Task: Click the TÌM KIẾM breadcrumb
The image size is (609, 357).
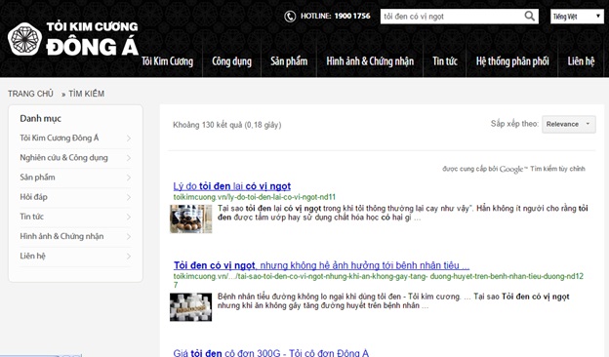Action: coord(86,94)
